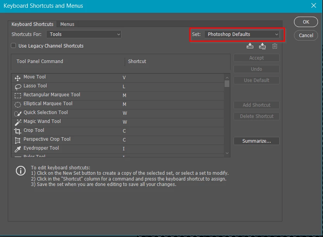Open the Shortcuts For Tools dropdown
This screenshot has height=237, width=323.
coord(84,34)
